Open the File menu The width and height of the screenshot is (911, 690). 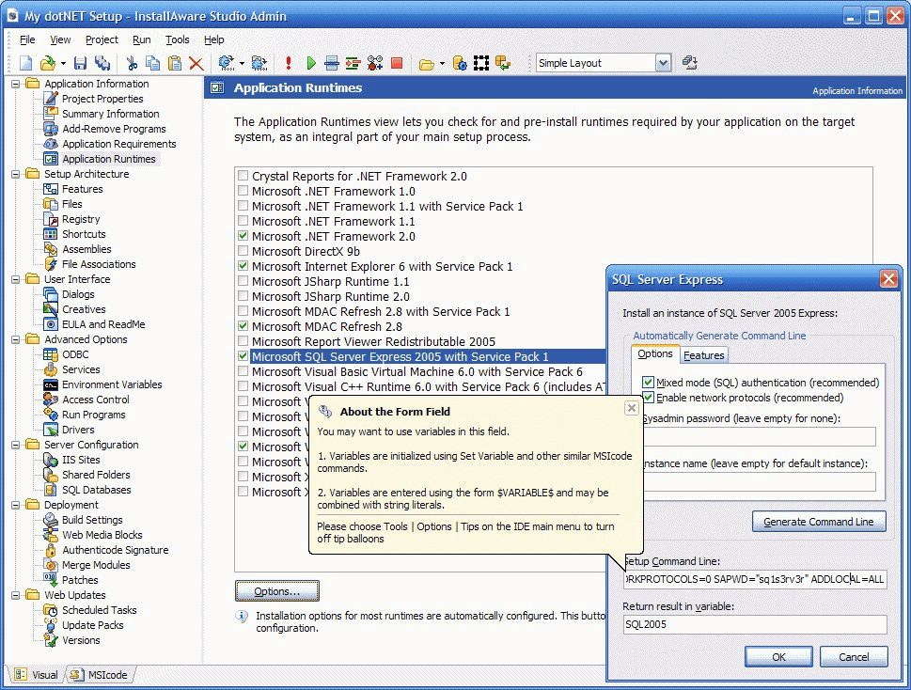pos(27,39)
